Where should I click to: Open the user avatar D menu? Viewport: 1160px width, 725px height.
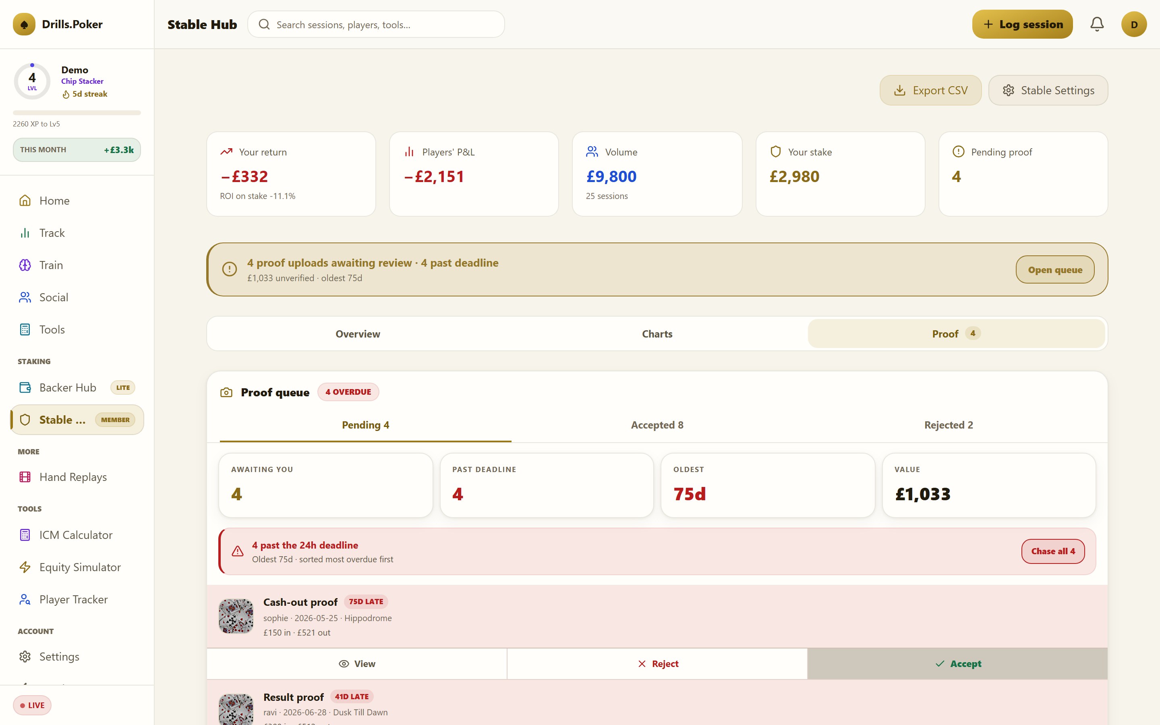1134,25
